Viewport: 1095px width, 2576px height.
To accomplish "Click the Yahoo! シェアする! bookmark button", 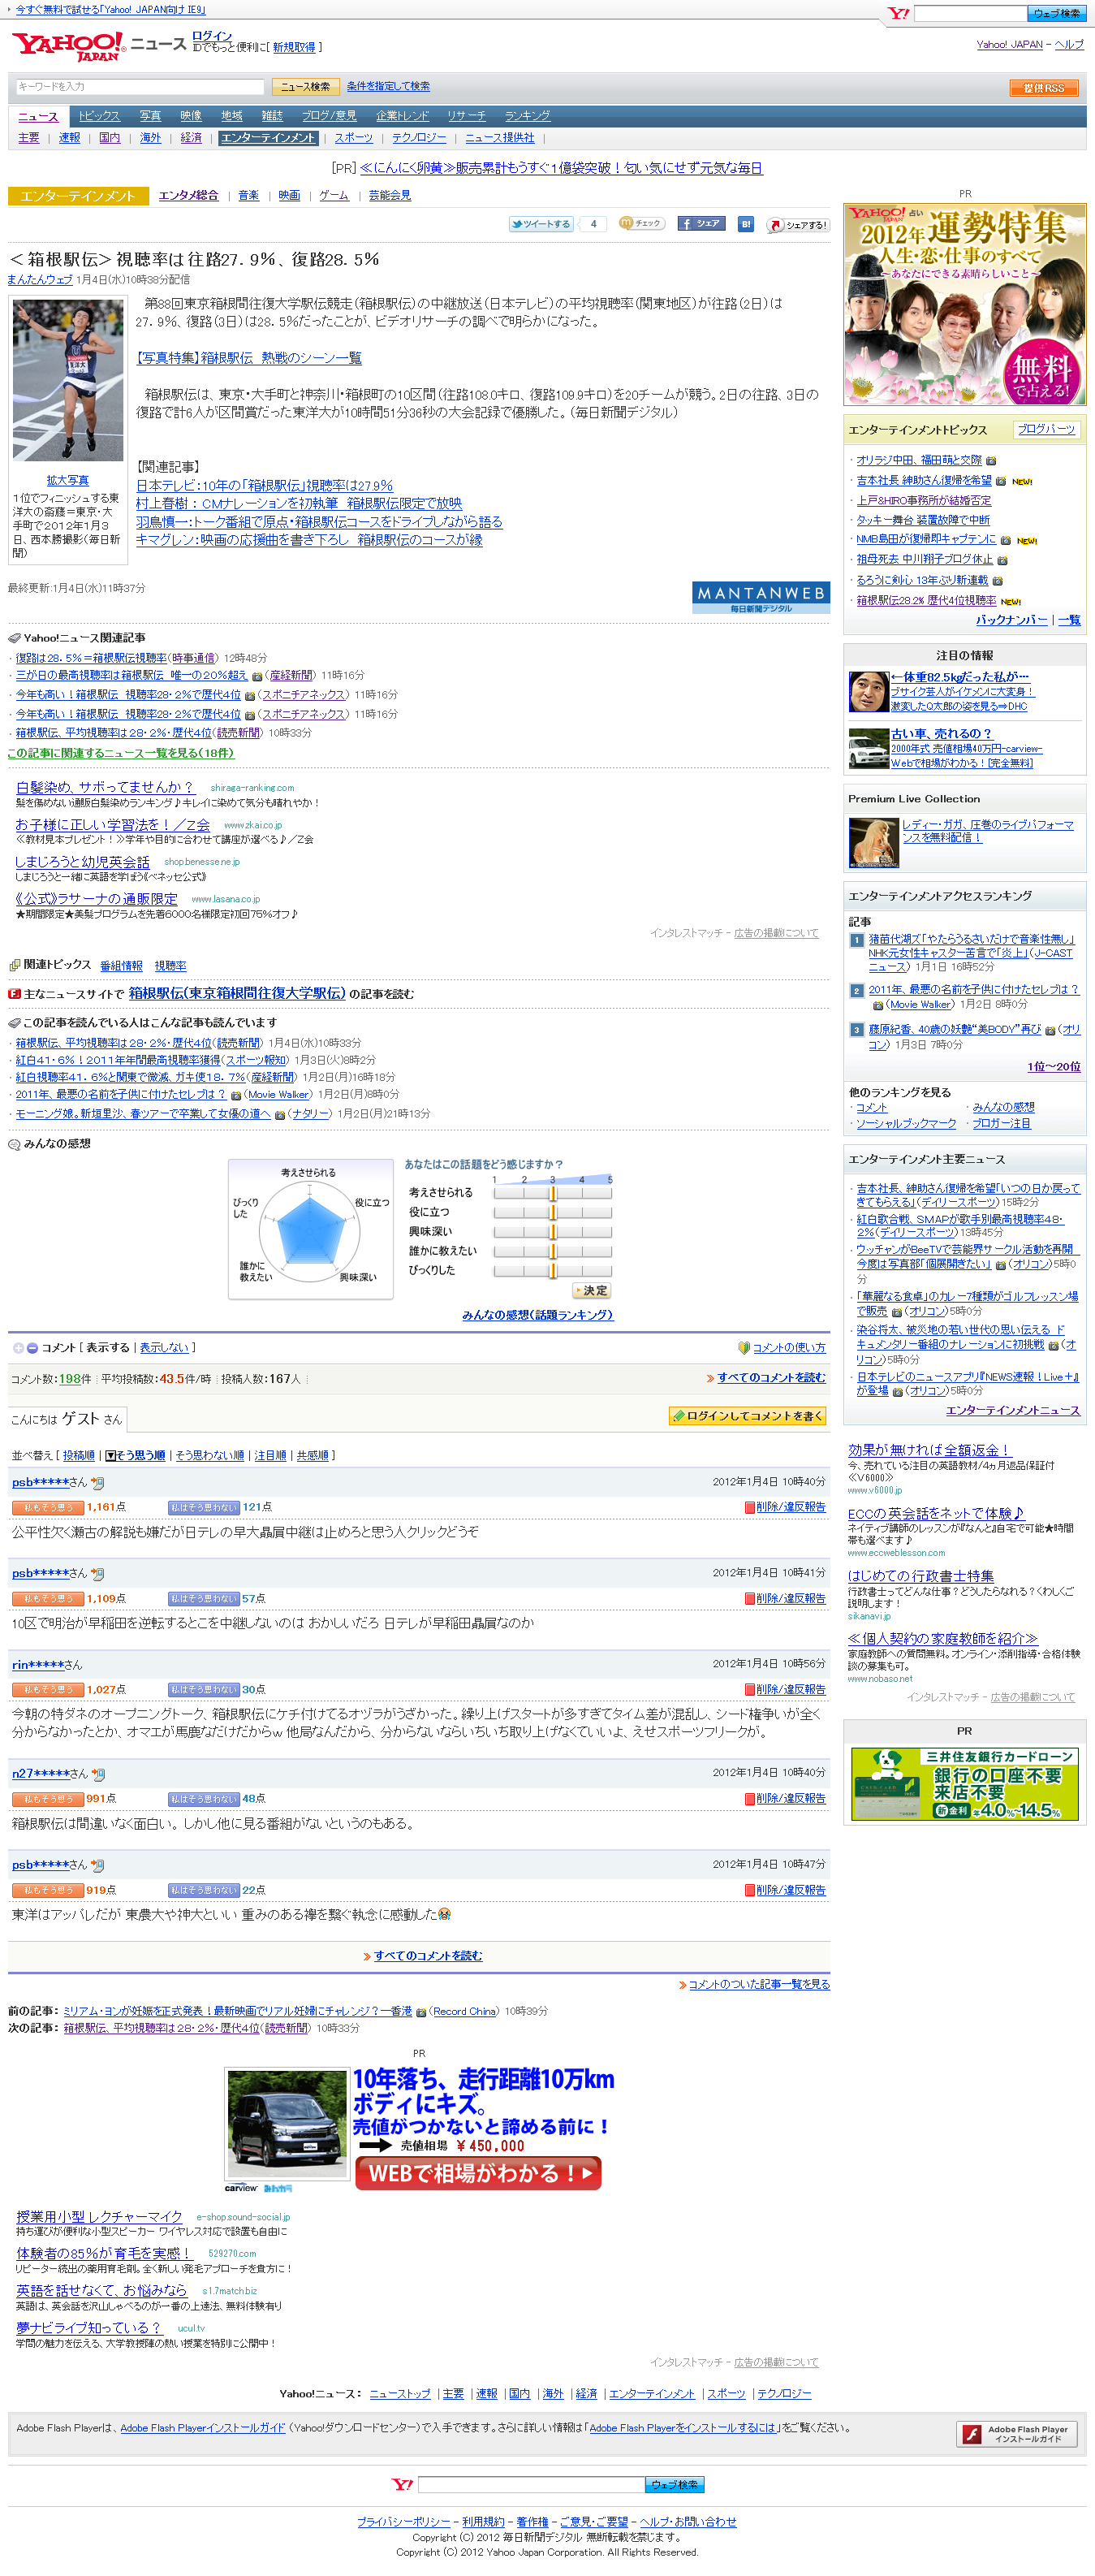I will [796, 225].
